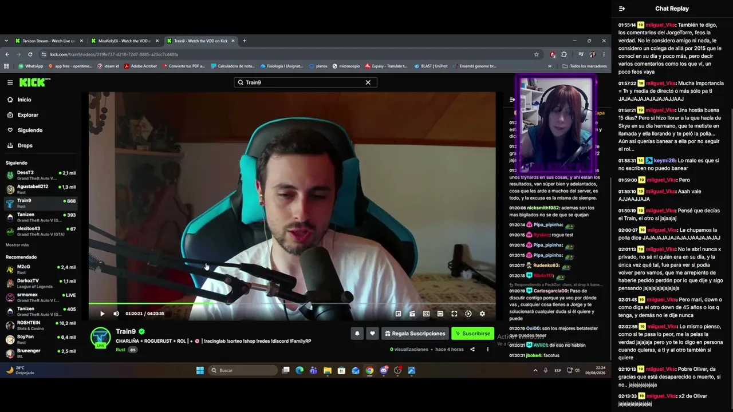Open Google Chrome from taskbar
Viewport: 733px width, 412px height.
pyautogui.click(x=369, y=370)
